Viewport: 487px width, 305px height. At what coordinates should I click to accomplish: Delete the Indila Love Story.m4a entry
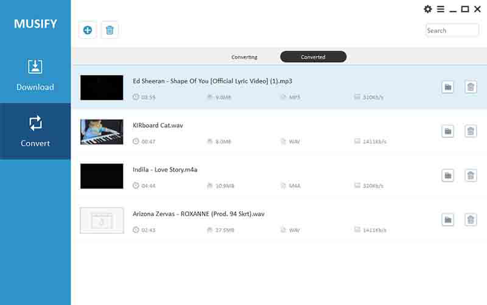tap(471, 175)
